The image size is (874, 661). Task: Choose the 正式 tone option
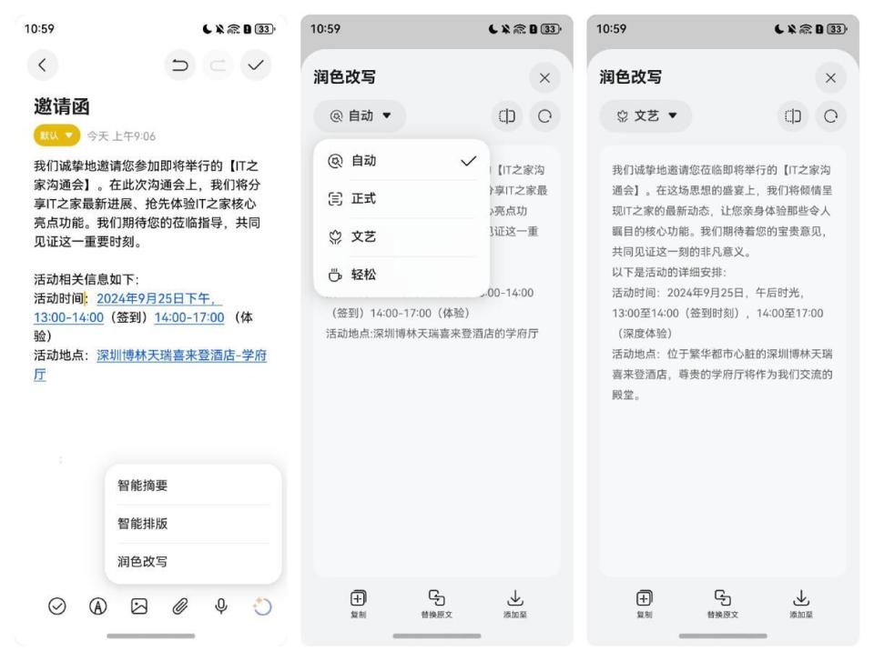pyautogui.click(x=401, y=198)
